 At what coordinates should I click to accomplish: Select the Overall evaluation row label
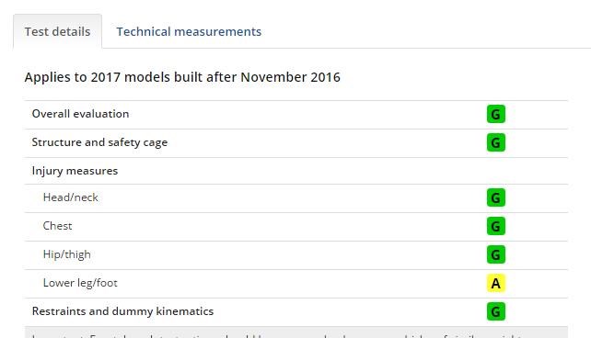[x=80, y=114]
